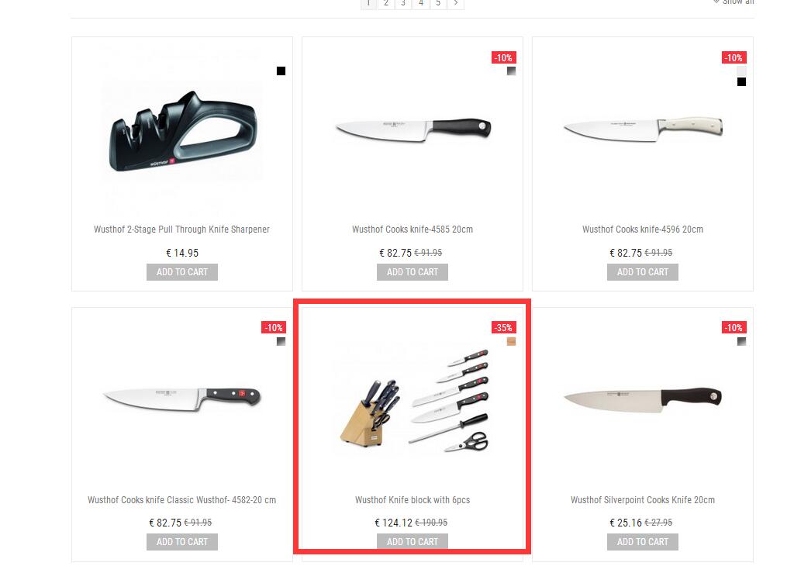Choose white swatch on Cooks knife-4596
This screenshot has width=794, height=573.
(x=741, y=71)
